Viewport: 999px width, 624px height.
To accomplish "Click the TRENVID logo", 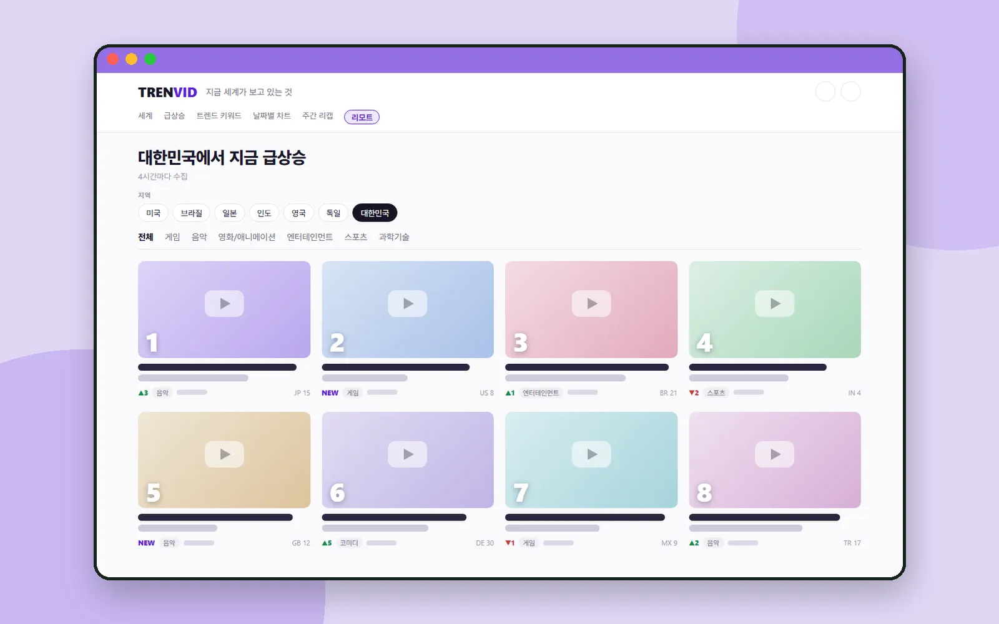I will click(x=167, y=92).
